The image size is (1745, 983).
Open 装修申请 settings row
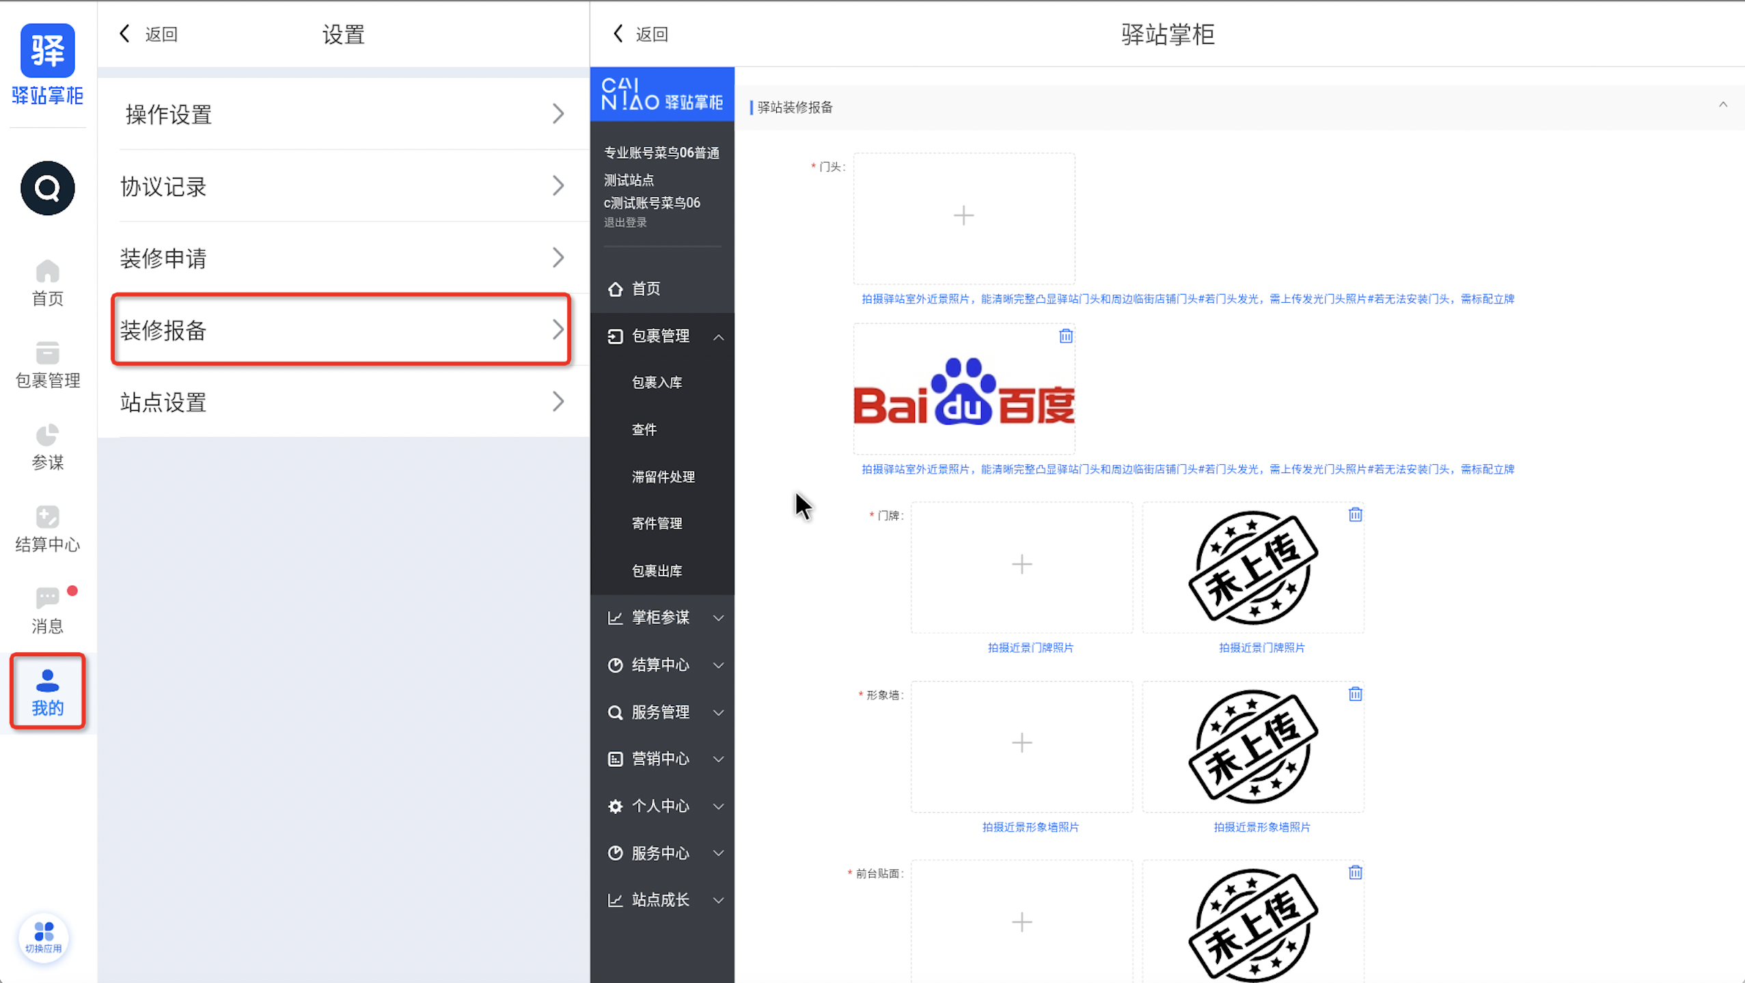pyautogui.click(x=344, y=258)
